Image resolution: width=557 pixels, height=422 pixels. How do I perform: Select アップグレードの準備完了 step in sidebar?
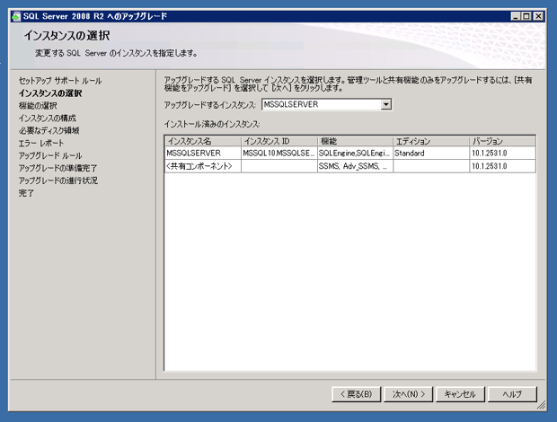click(x=57, y=168)
